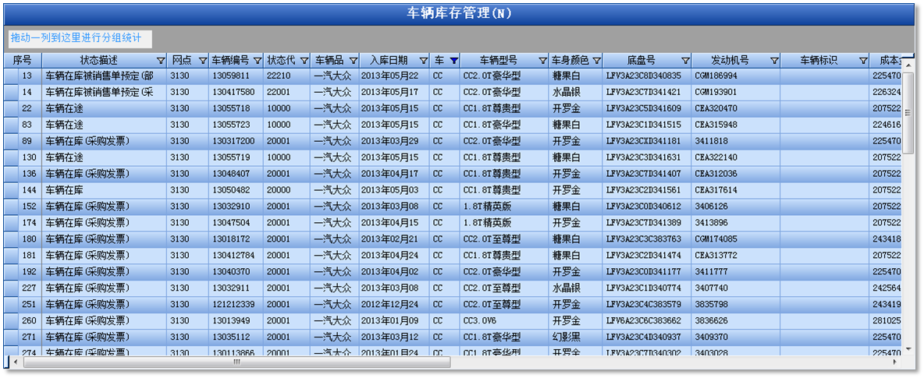Sort by the 序号 column header
This screenshot has height=378, width=924.
[23, 61]
